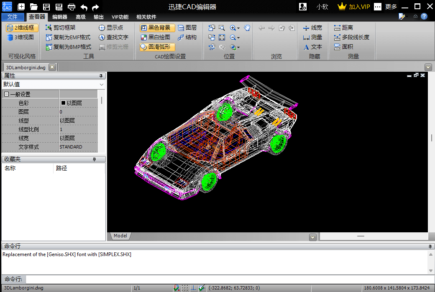Click the Zoom Out magnifier
Screen dimensions: 435x292
tap(233, 38)
